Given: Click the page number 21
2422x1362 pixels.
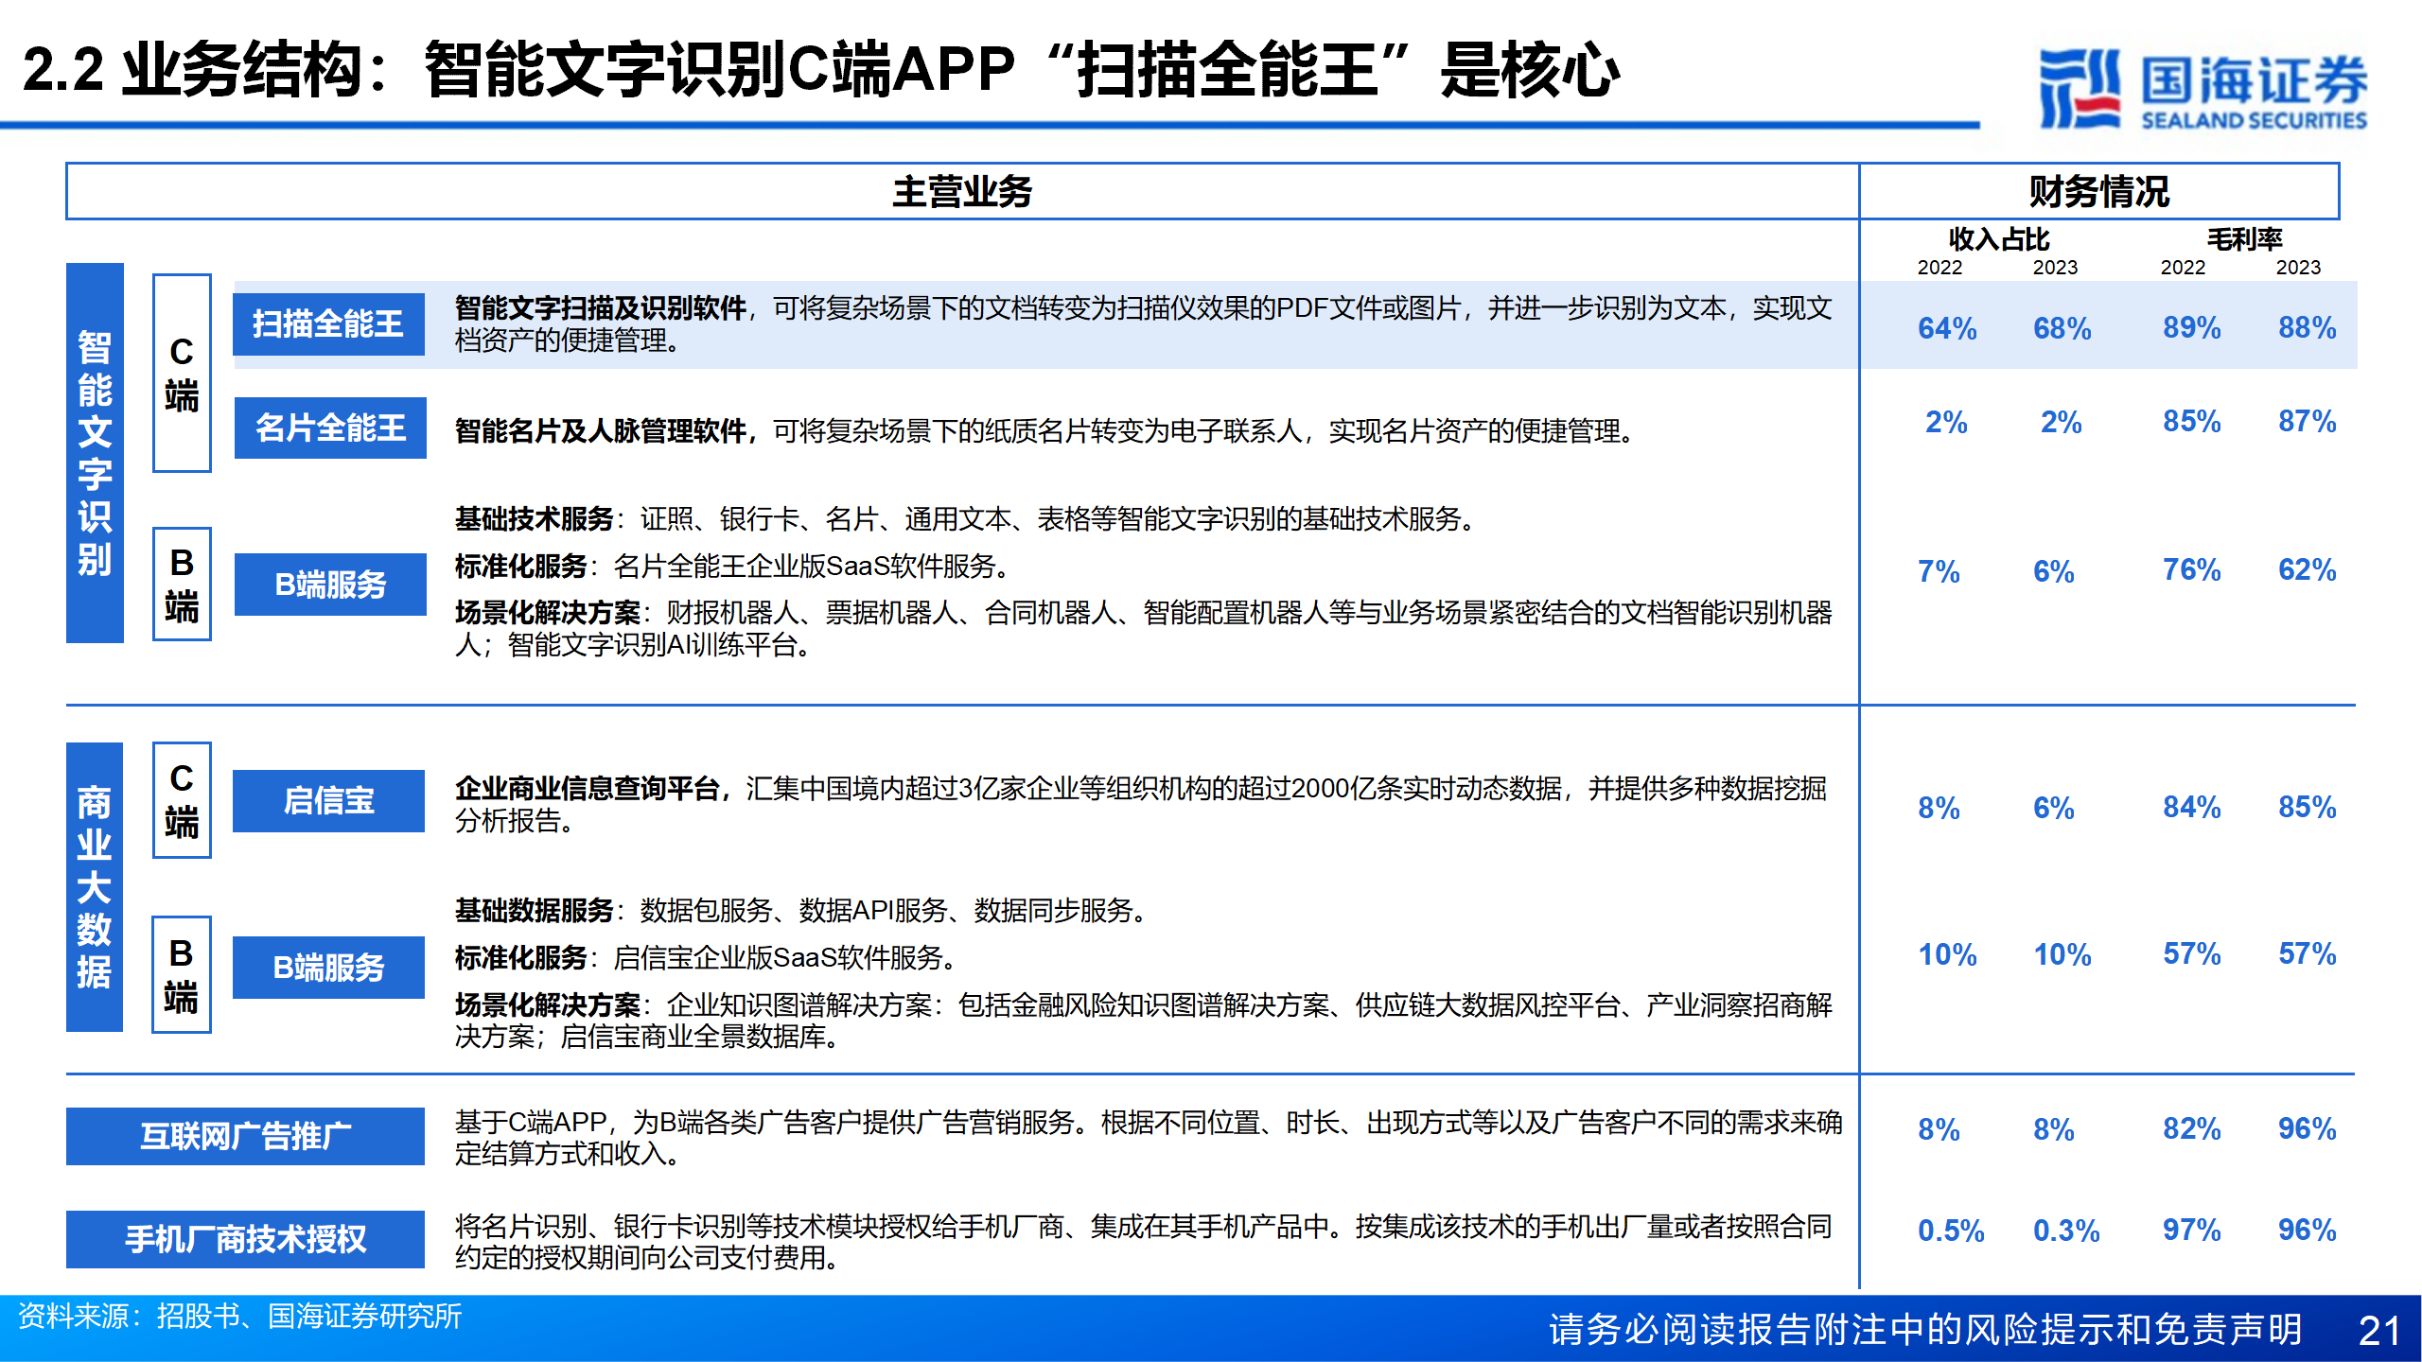Looking at the screenshot, I should pyautogui.click(x=2380, y=1331).
